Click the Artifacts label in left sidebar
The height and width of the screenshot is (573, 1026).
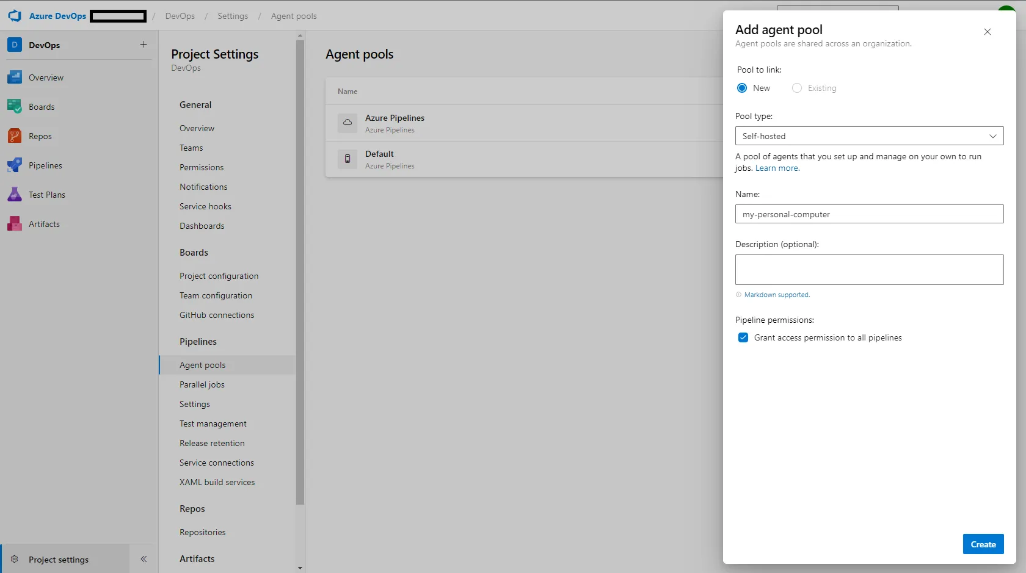click(44, 224)
